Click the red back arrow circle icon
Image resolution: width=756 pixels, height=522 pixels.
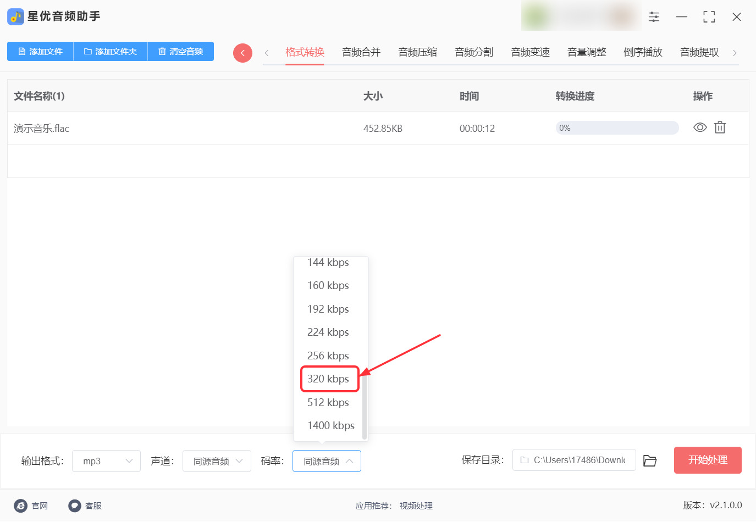pyautogui.click(x=242, y=53)
